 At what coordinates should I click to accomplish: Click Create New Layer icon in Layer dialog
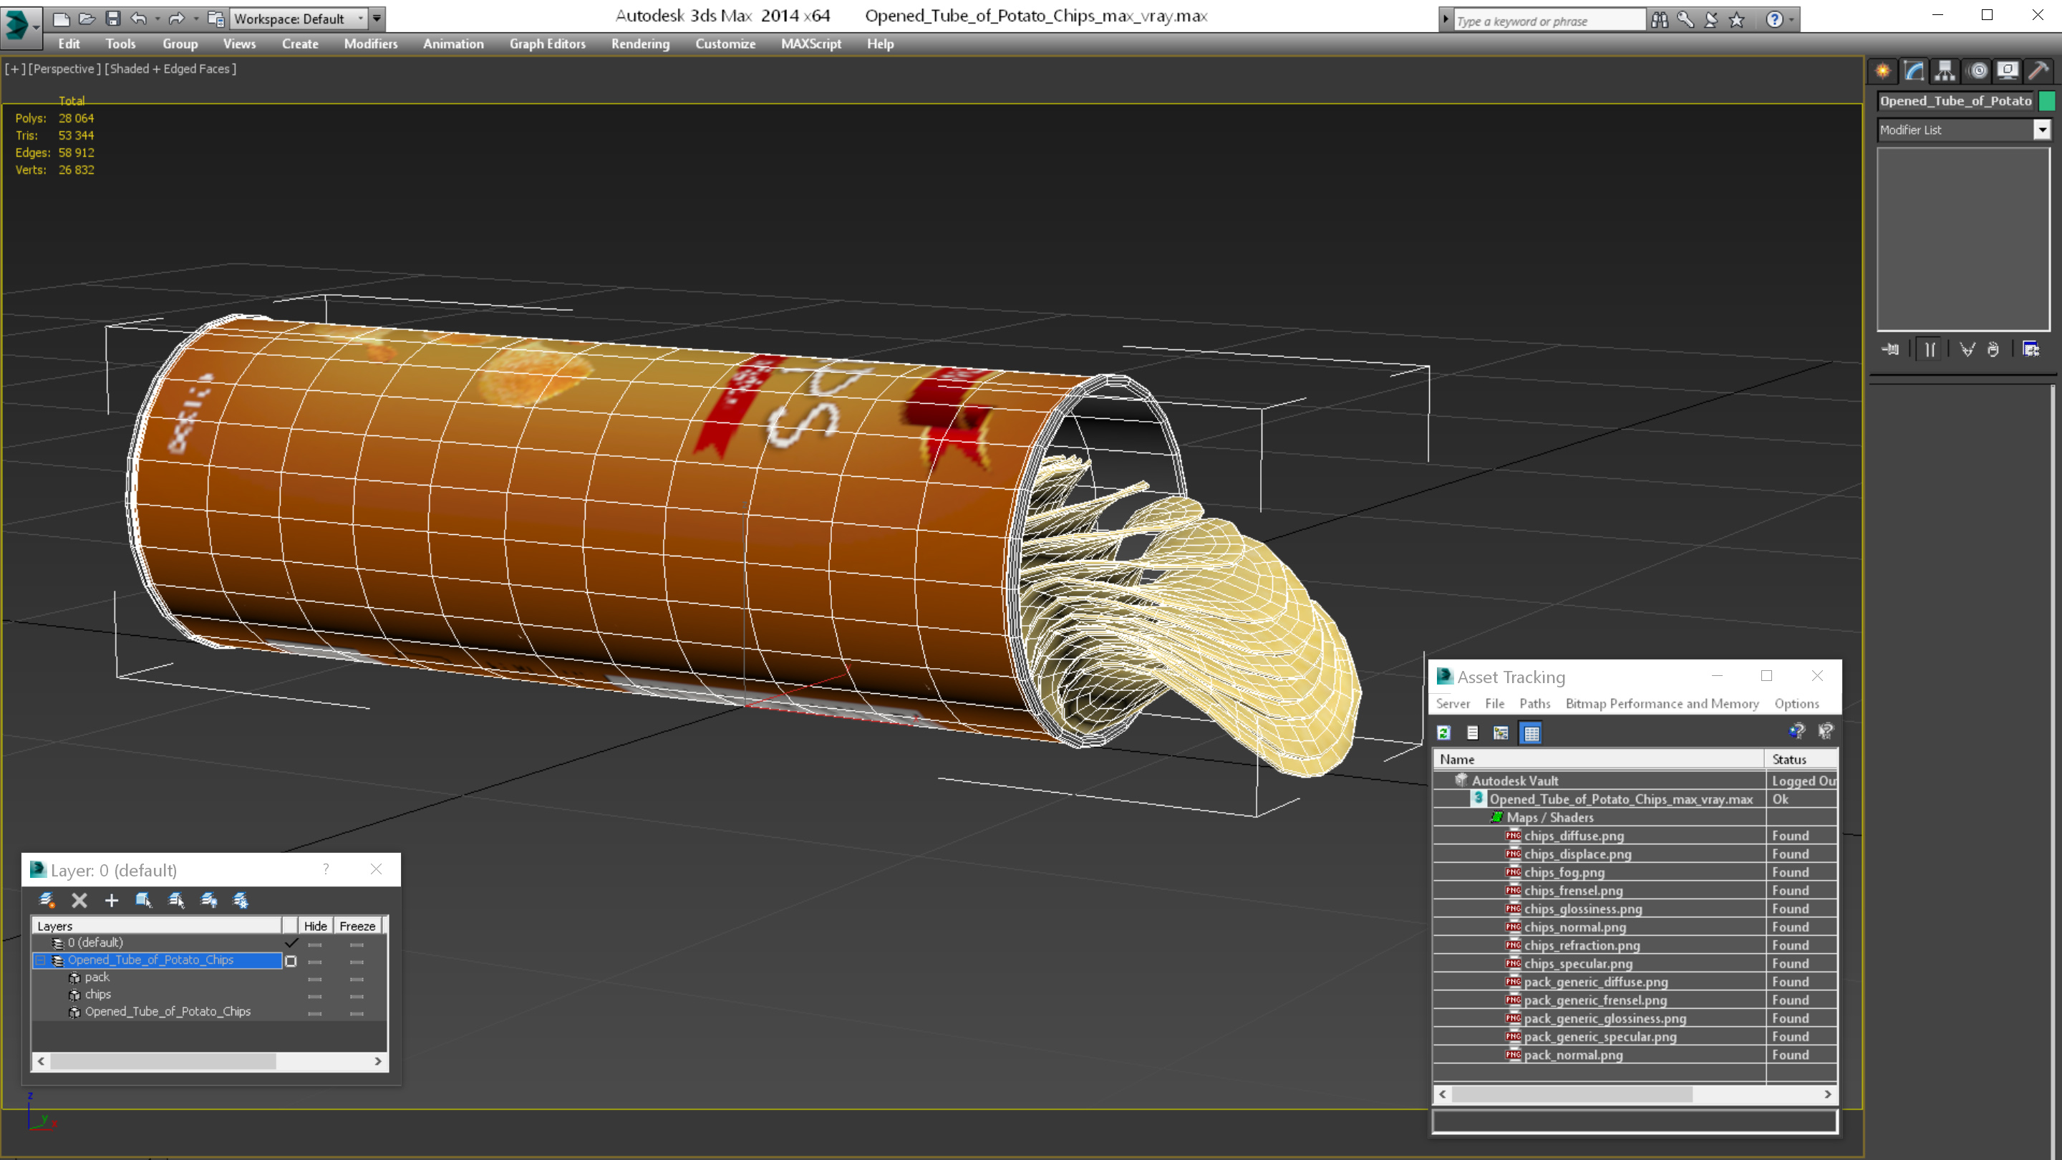(47, 900)
